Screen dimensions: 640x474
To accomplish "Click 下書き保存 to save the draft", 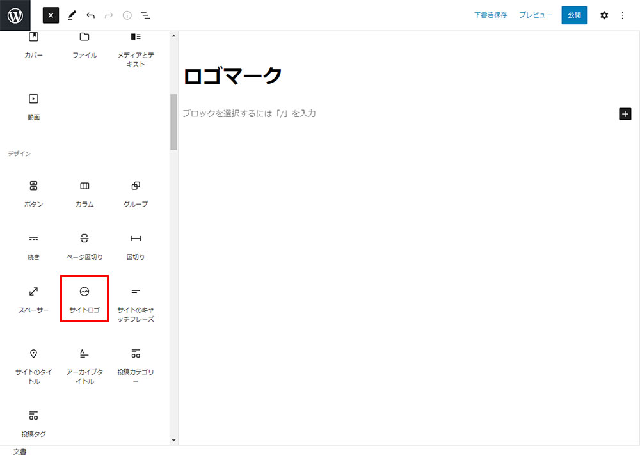I will point(490,15).
